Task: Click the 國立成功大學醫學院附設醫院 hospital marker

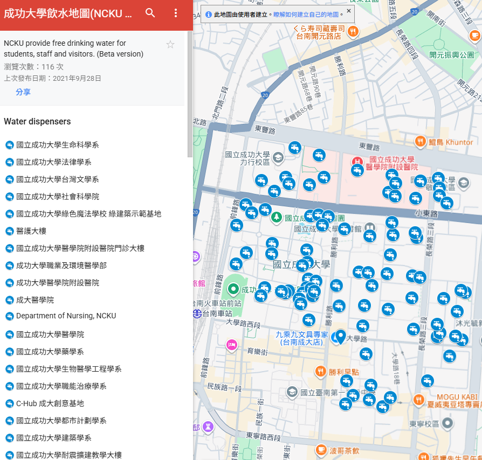Action: tap(357, 161)
